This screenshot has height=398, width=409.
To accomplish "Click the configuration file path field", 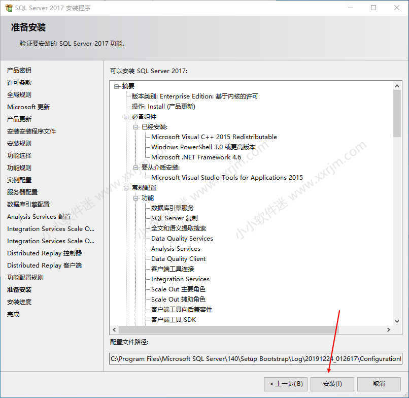I will pyautogui.click(x=256, y=359).
